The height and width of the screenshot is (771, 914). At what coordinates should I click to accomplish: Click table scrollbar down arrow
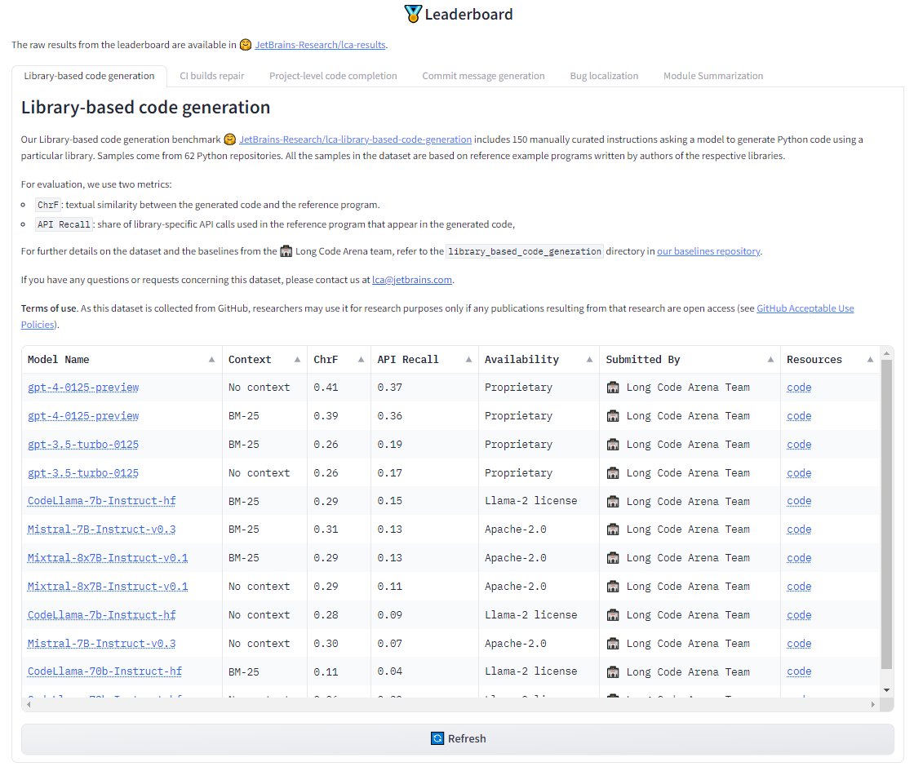point(886,690)
